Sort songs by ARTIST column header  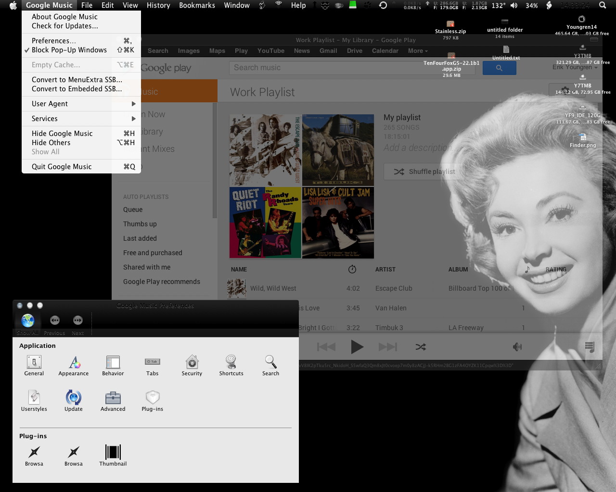tap(385, 270)
